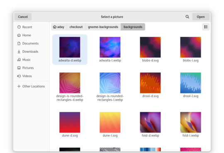This screenshot has width=224, height=153.
Task: Select the Downloads sidebar label
Action: point(30,52)
